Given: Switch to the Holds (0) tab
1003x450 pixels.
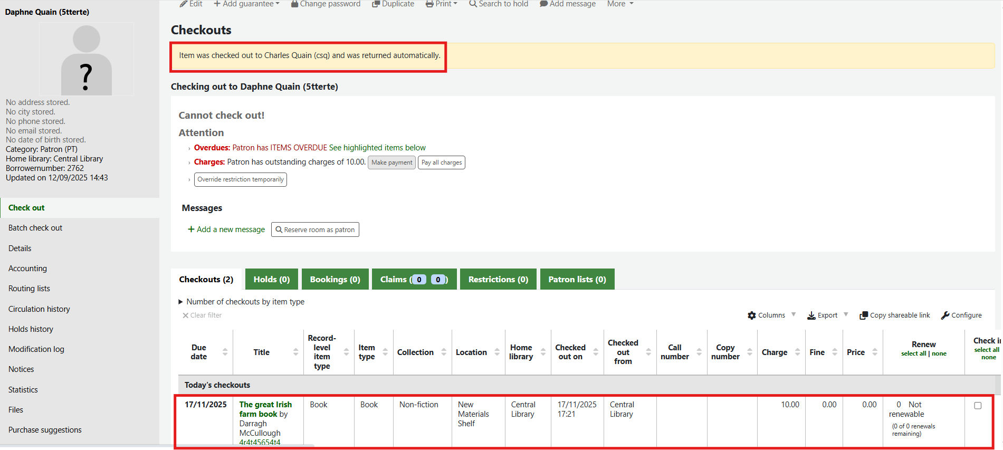Looking at the screenshot, I should [x=271, y=280].
